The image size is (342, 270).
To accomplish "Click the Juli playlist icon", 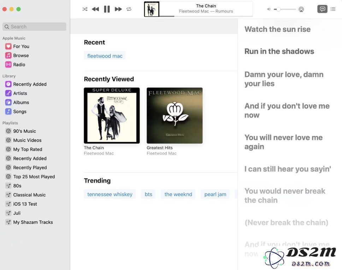I will [x=8, y=213].
